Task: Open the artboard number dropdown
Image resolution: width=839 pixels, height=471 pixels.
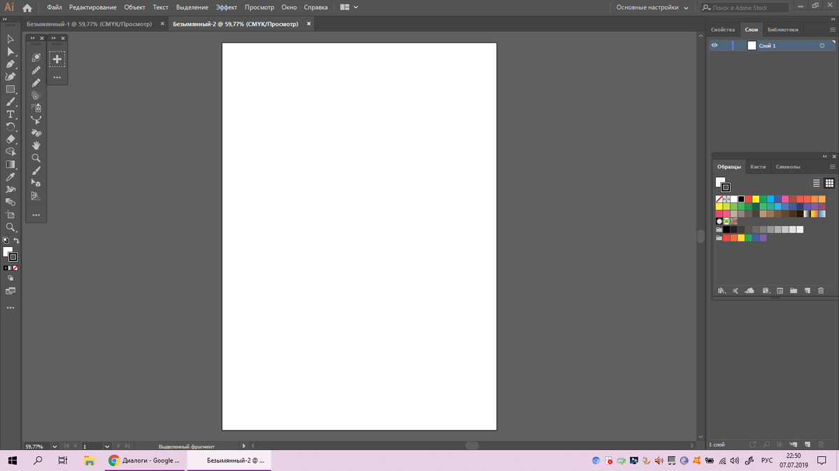Action: 107,446
